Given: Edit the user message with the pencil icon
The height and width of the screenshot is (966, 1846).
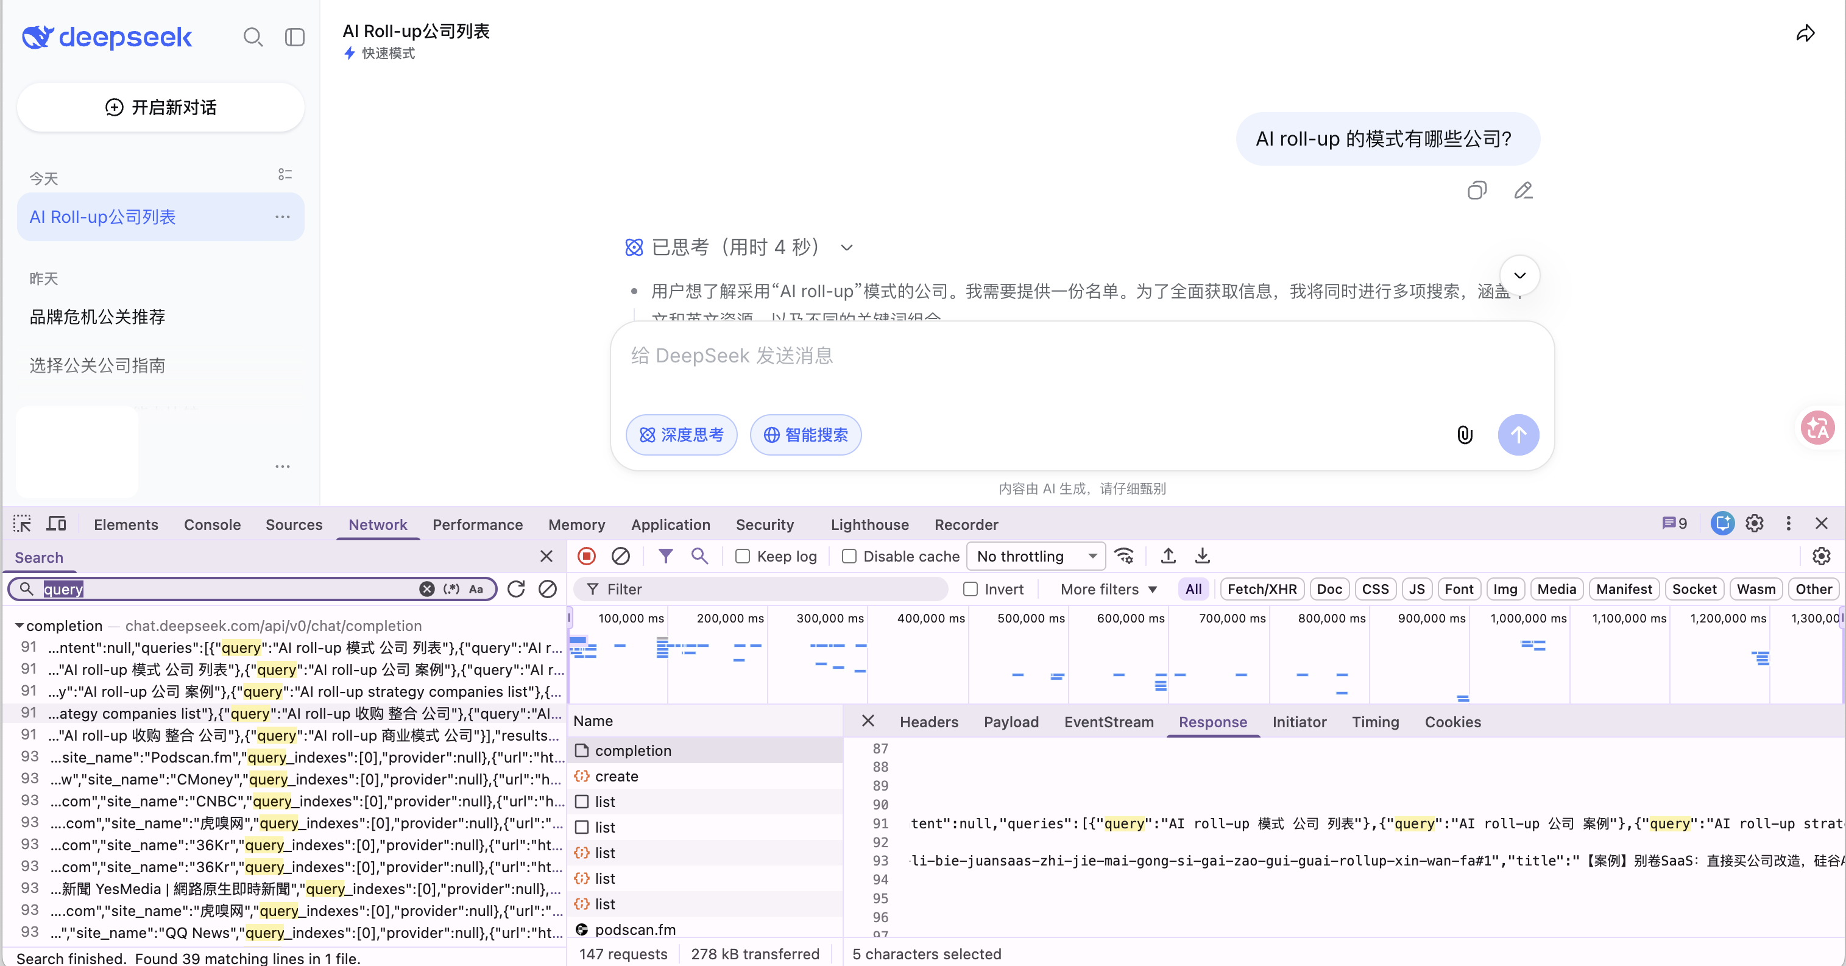Looking at the screenshot, I should (1523, 191).
